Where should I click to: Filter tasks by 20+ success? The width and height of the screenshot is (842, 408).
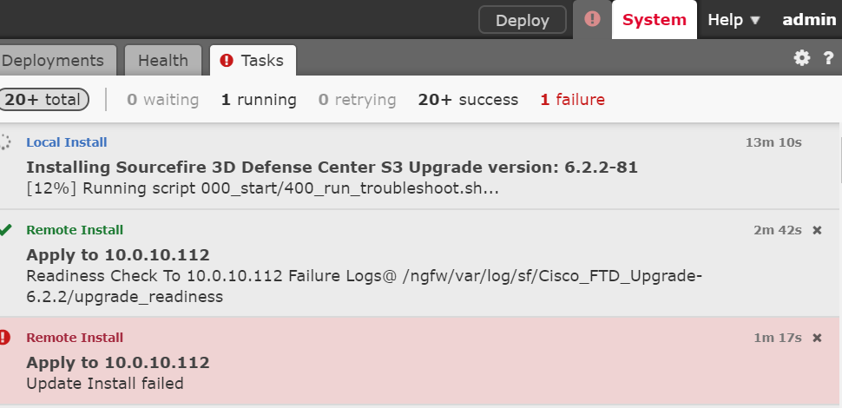468,100
